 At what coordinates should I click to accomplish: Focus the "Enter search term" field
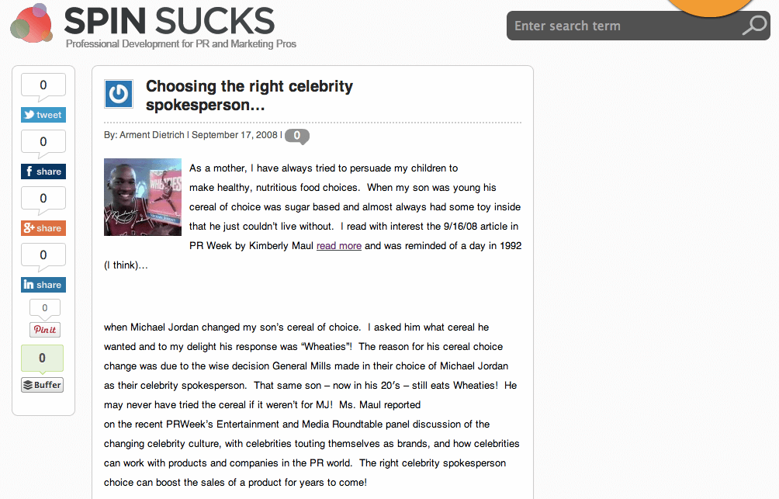coord(621,26)
